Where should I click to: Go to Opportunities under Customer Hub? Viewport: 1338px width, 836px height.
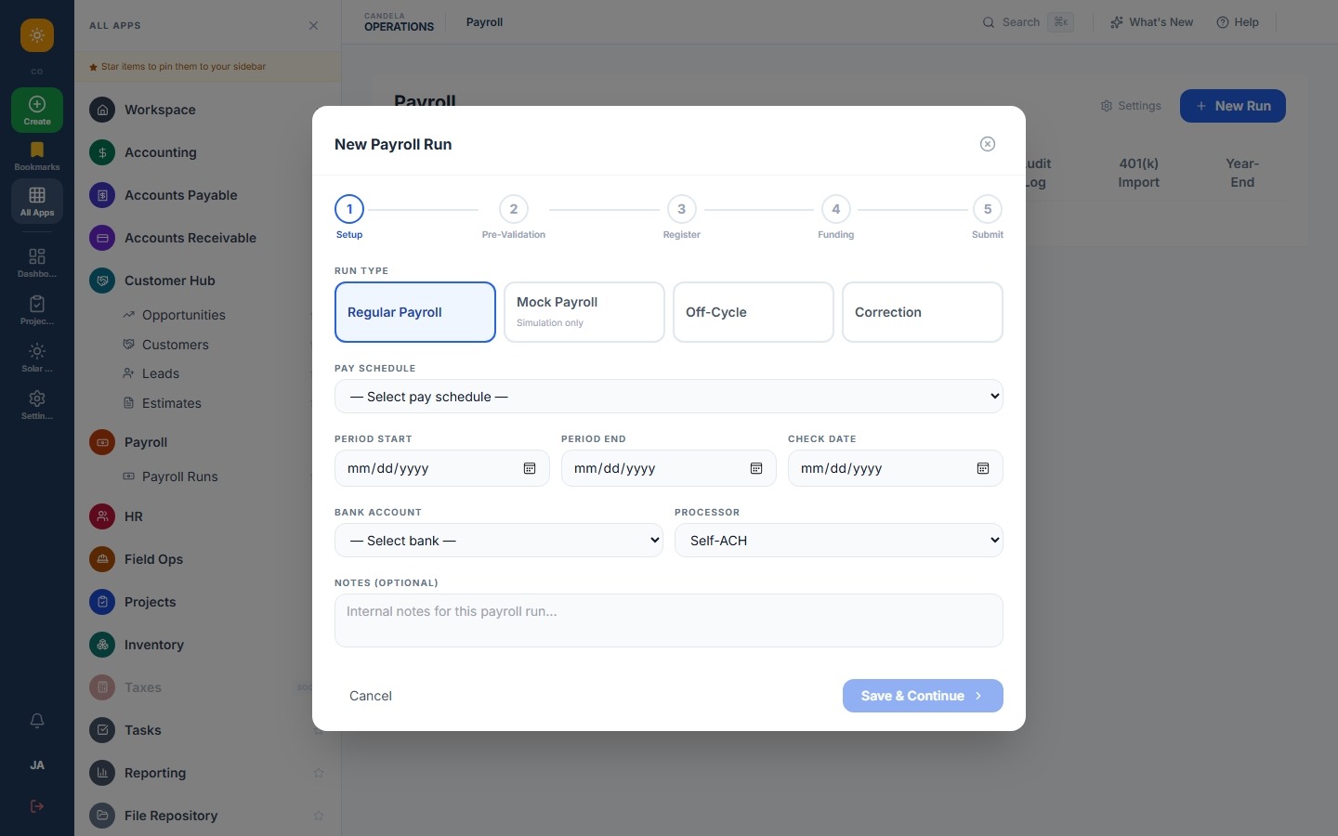pyautogui.click(x=183, y=315)
